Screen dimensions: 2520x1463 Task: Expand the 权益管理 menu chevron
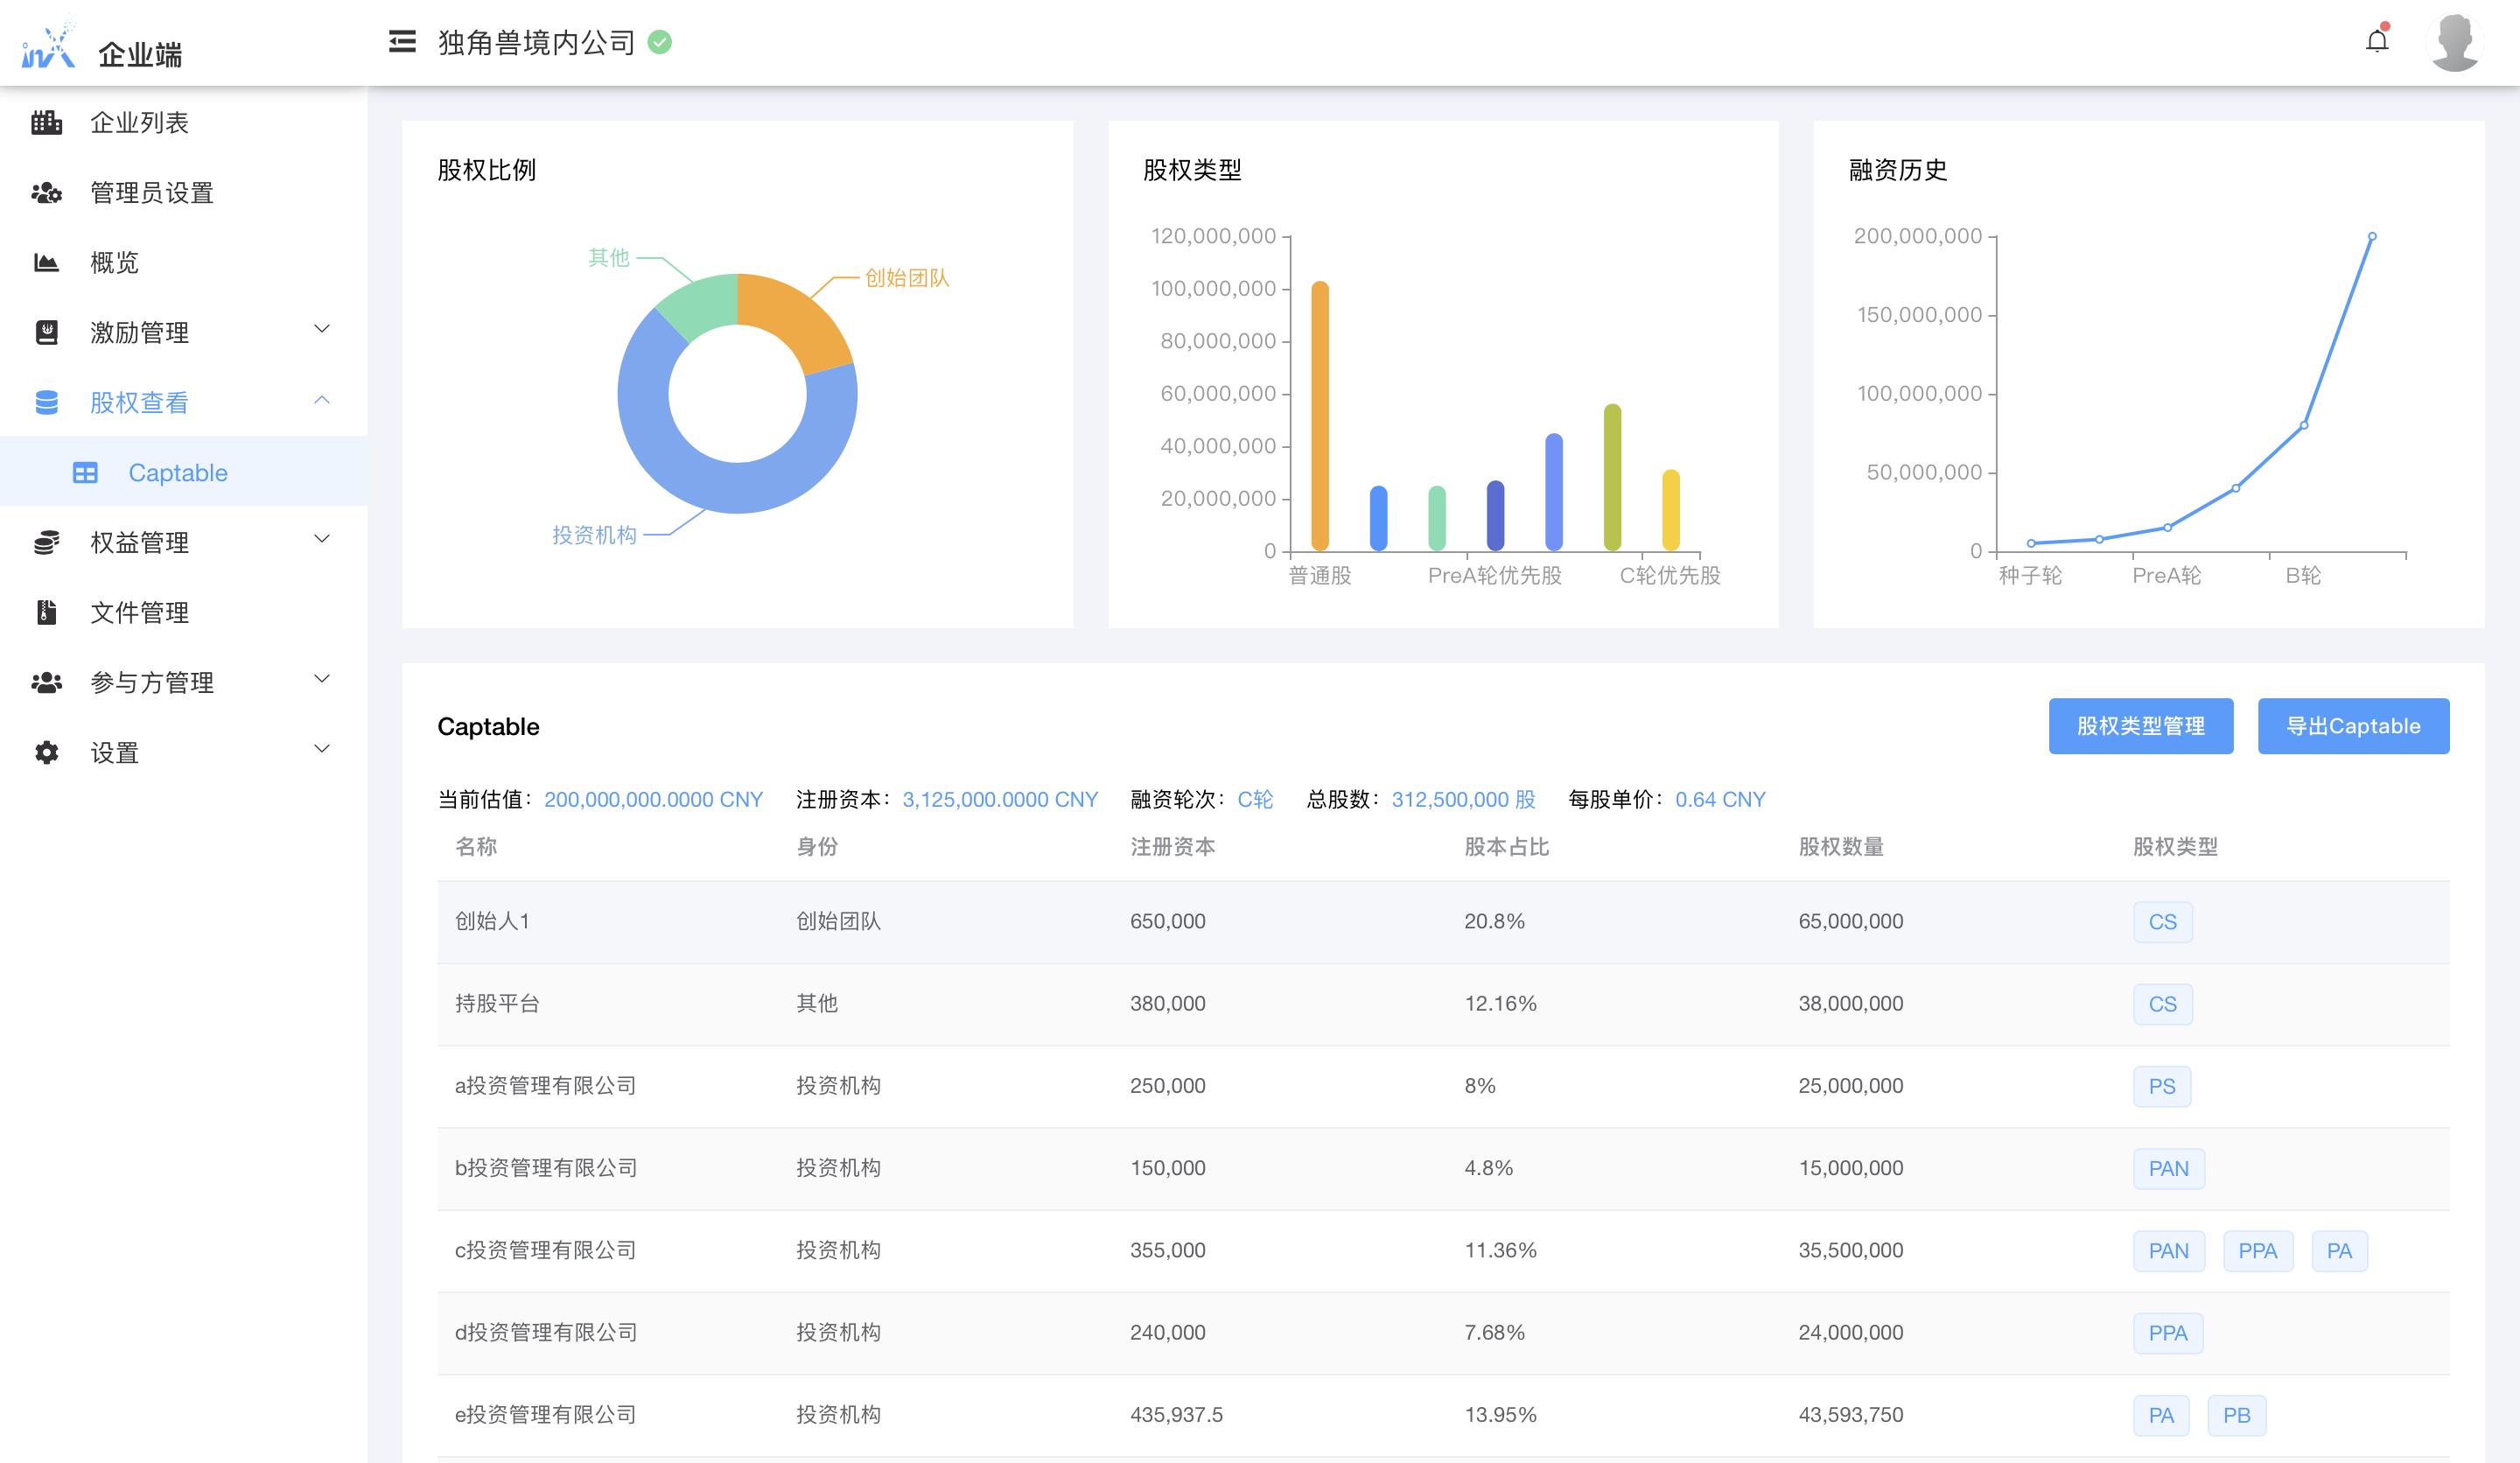322,539
